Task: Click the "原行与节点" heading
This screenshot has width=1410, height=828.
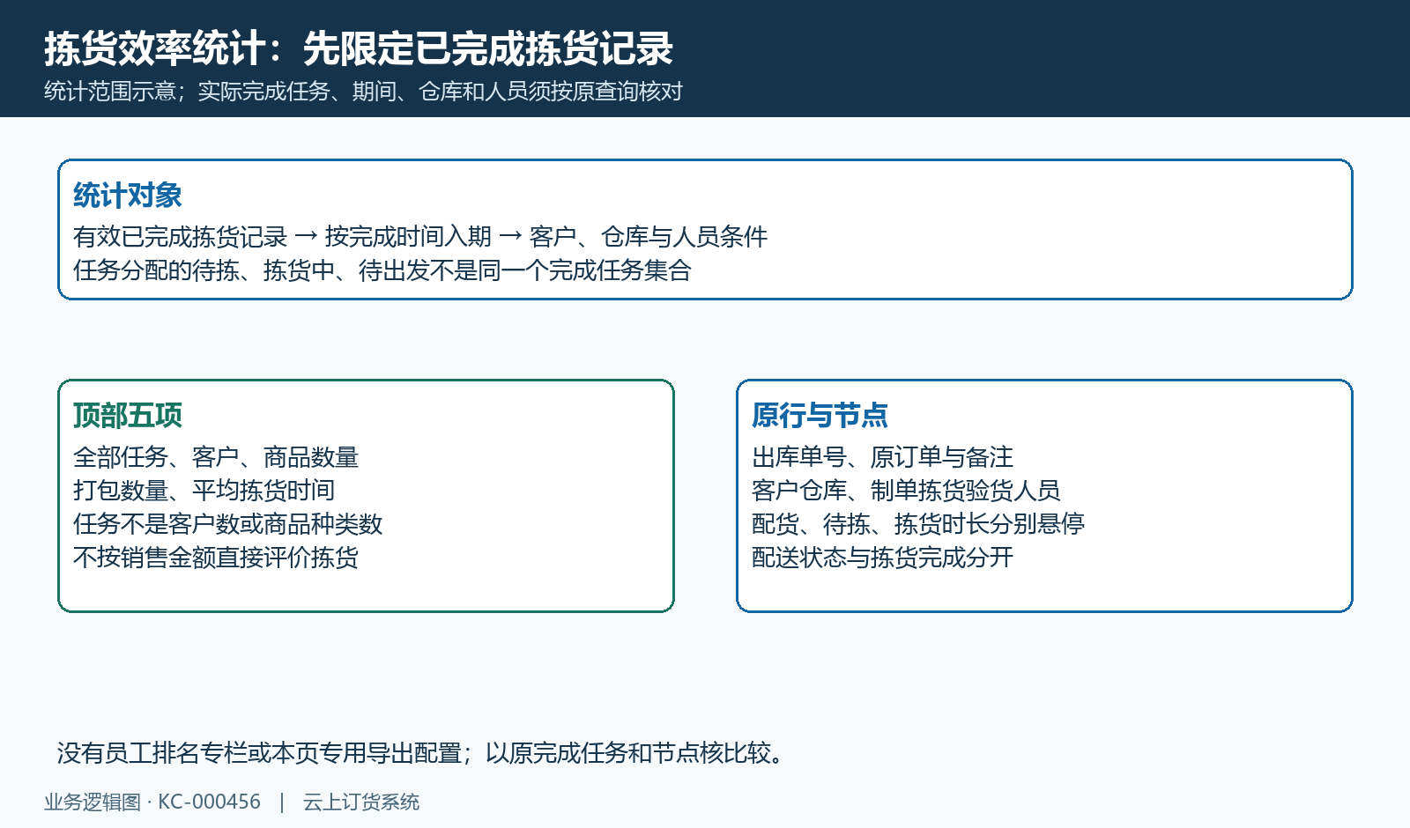Action: [820, 416]
